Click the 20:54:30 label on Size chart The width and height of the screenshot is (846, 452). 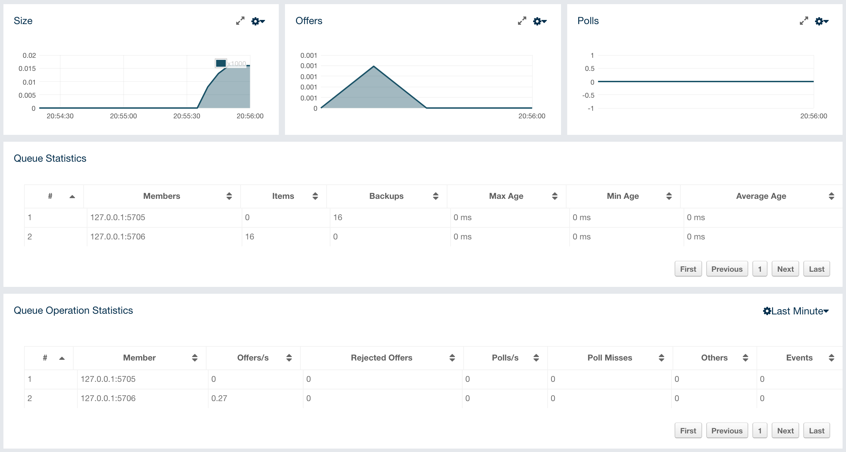(x=60, y=116)
